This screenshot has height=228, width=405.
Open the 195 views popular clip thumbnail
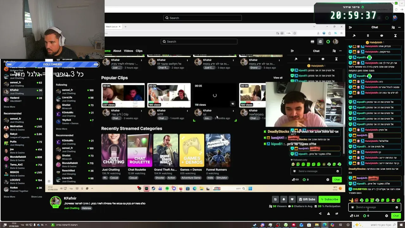pyautogui.click(x=169, y=95)
